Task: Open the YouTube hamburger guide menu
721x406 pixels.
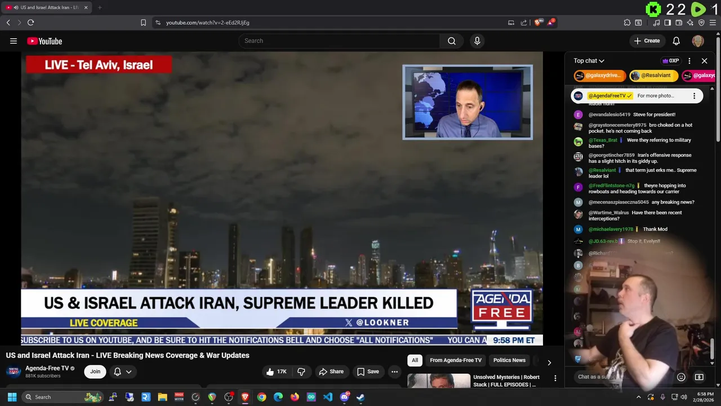Action: coord(14,41)
